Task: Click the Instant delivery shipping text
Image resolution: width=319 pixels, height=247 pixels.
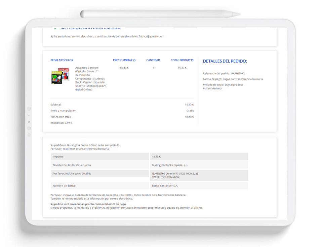Action: point(212,89)
